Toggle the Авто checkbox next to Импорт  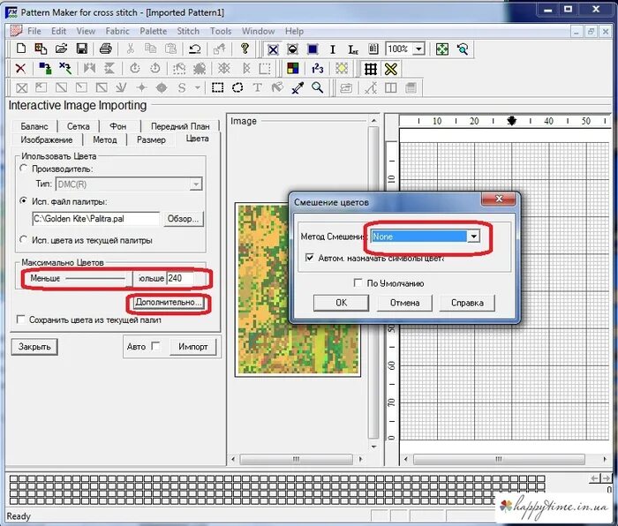point(155,346)
